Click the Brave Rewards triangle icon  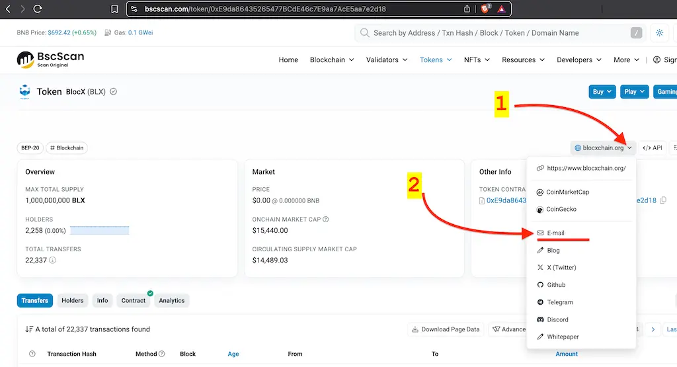point(501,9)
